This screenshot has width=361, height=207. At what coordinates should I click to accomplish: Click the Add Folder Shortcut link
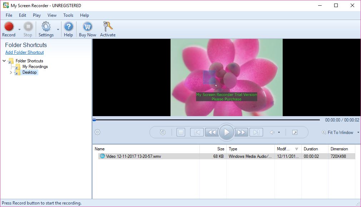24,52
